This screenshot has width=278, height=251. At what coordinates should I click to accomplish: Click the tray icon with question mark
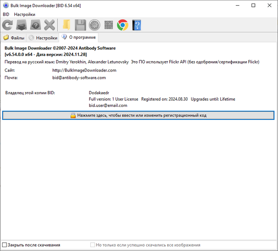point(36,25)
